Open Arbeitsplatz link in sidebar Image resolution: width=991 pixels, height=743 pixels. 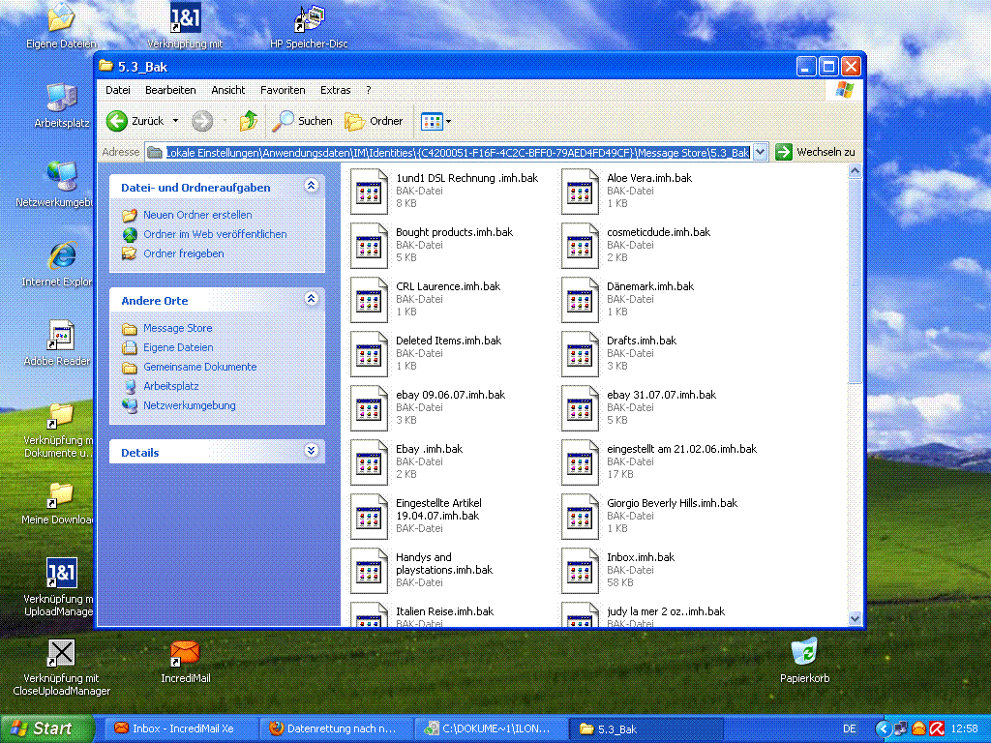tap(170, 386)
